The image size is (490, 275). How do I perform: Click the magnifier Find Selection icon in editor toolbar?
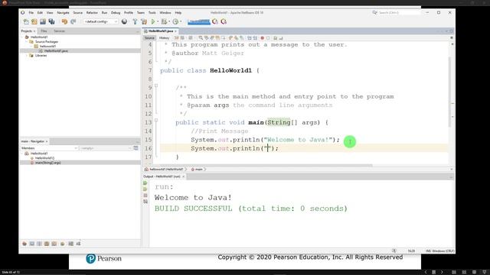(201, 38)
